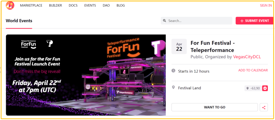Navigate to the DAO section
Viewport: 275px width, 120px height.
[106, 5]
